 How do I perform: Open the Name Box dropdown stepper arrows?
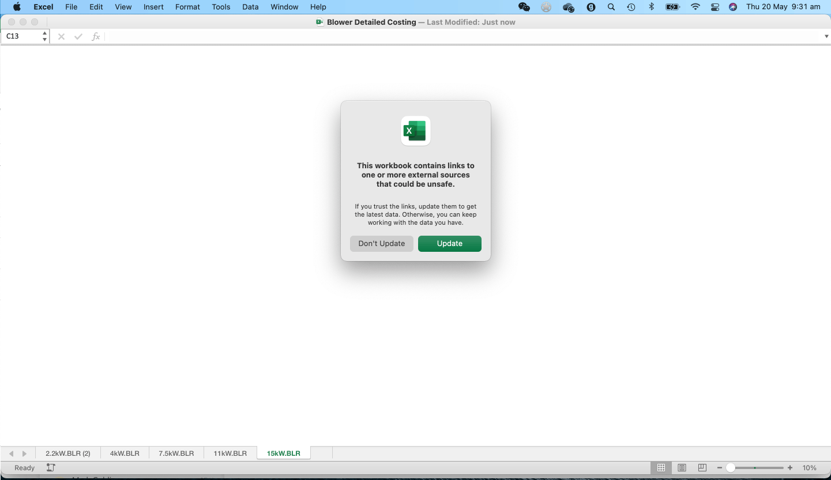pos(45,36)
